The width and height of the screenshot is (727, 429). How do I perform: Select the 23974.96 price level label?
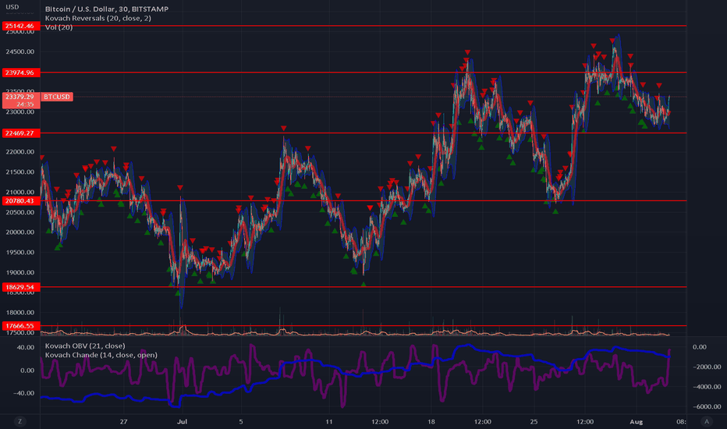click(21, 73)
